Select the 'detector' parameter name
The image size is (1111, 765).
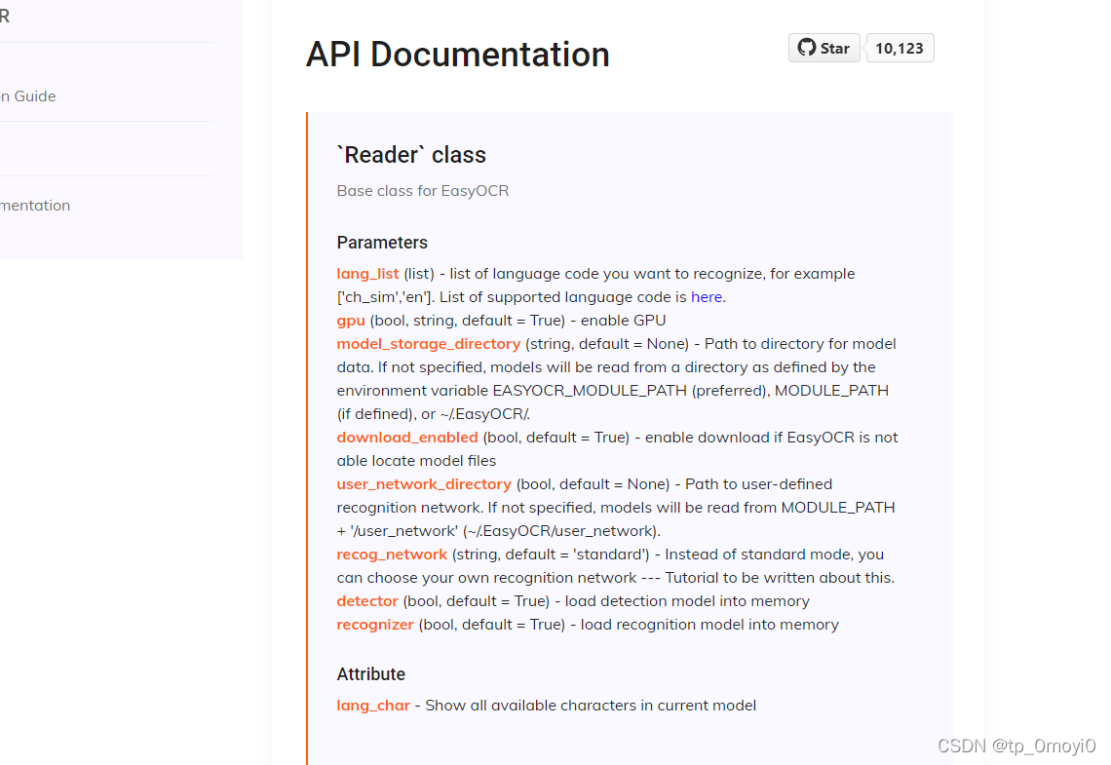coord(367,601)
